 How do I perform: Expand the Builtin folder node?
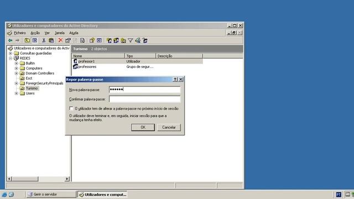(16, 63)
